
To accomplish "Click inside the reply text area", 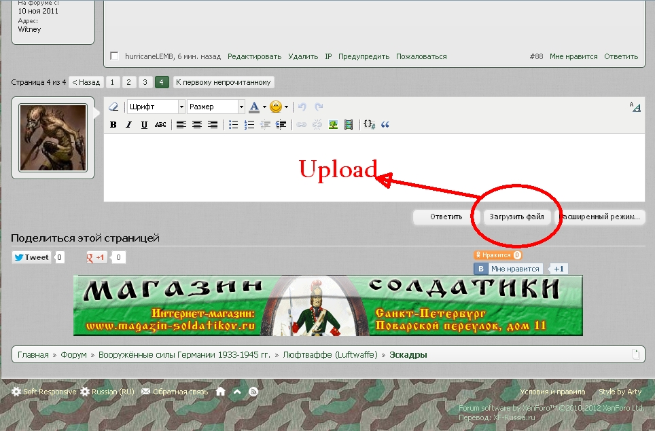I will [374, 168].
